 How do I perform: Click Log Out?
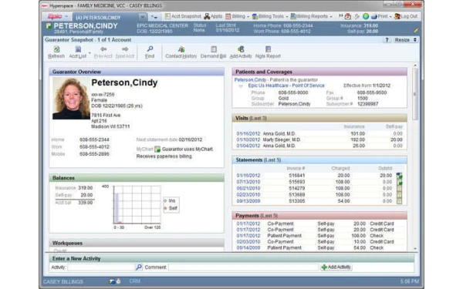[406, 16]
